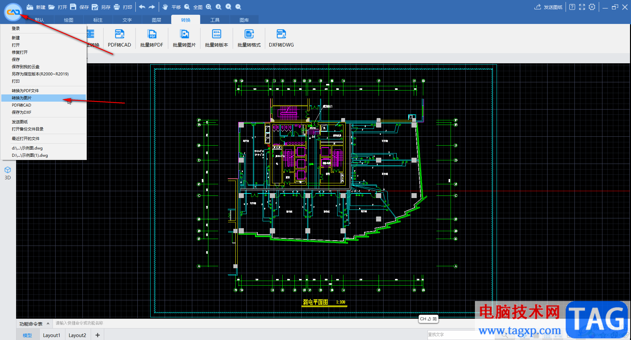Image resolution: width=631 pixels, height=340 pixels.
Task: Click the Save (保存) disk icon
Action: (73, 7)
